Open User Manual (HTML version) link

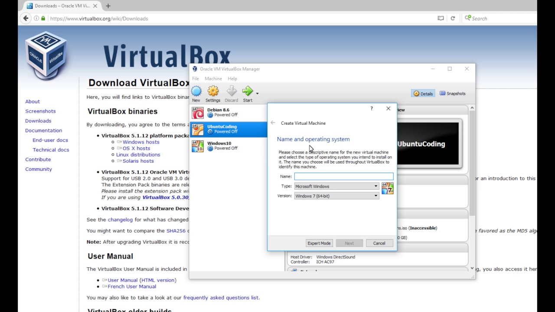point(142,280)
